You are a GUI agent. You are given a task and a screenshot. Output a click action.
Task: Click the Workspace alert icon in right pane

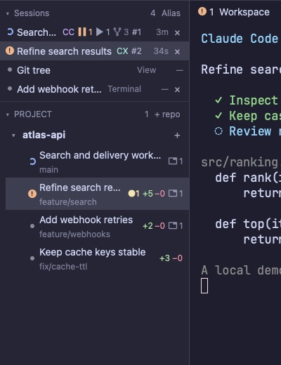pyautogui.click(x=202, y=11)
